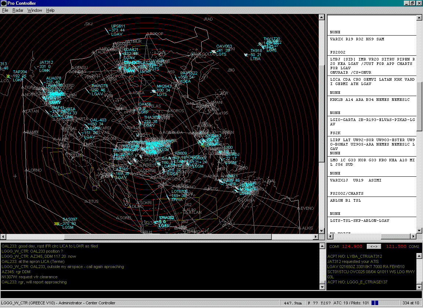Click radar view scroll down arrow

click(x=321, y=231)
